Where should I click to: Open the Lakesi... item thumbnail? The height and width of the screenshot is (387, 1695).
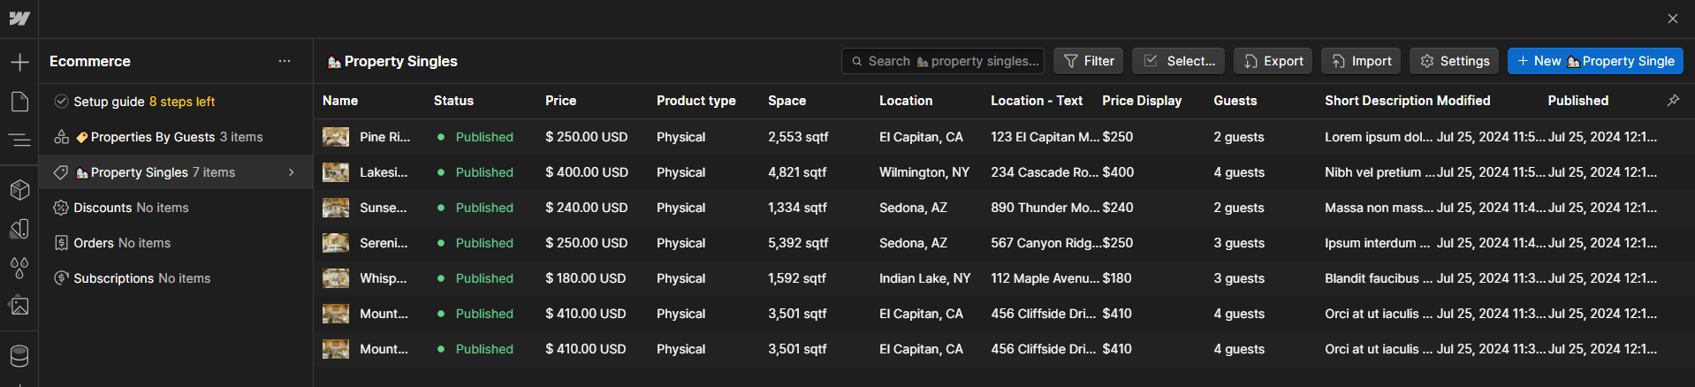[x=336, y=172]
